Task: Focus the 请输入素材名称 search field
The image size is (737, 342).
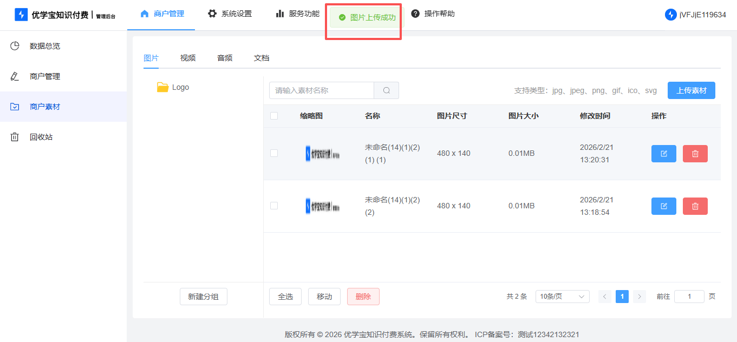Action: tap(322, 90)
